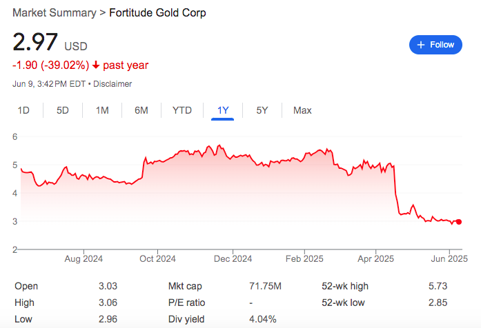The width and height of the screenshot is (481, 328).
Task: Click the Fortitude Gold Corp title
Action: coord(158,13)
